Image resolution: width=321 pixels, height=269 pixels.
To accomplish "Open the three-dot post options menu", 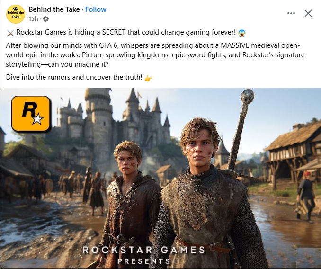I will tap(291, 13).
